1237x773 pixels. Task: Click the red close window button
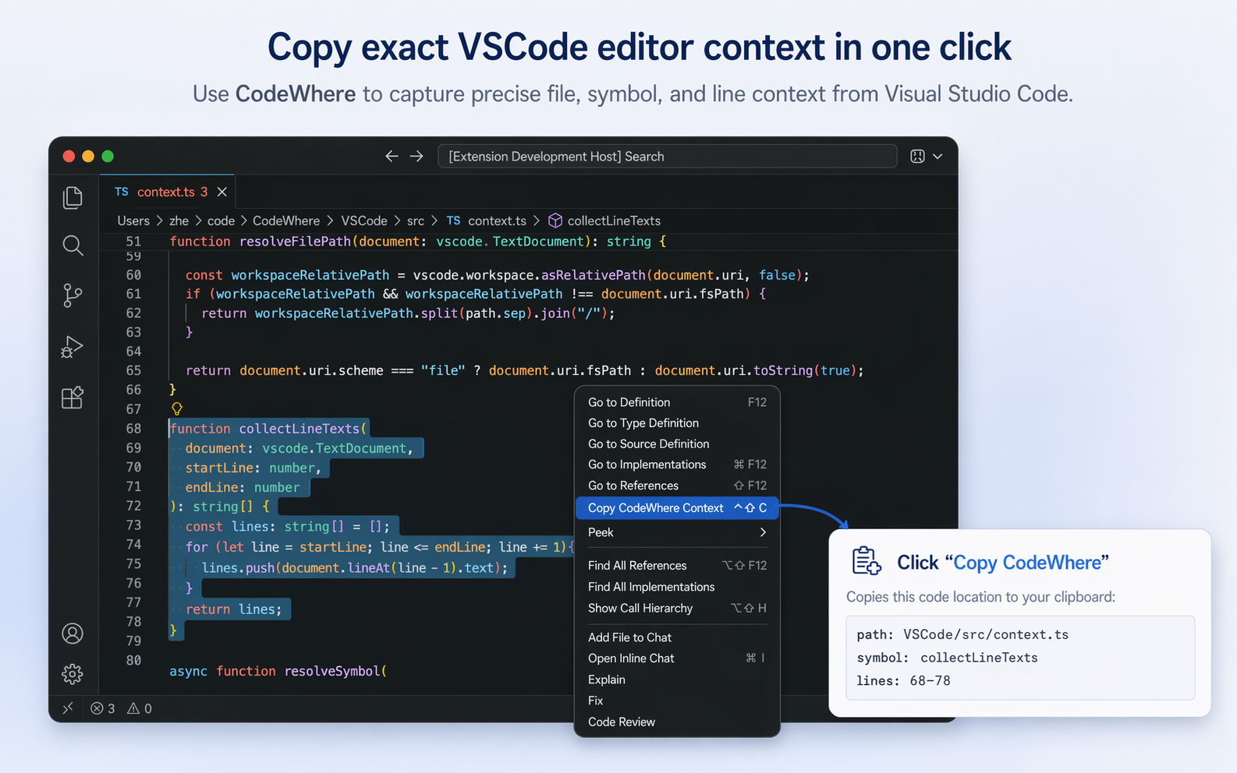(69, 156)
